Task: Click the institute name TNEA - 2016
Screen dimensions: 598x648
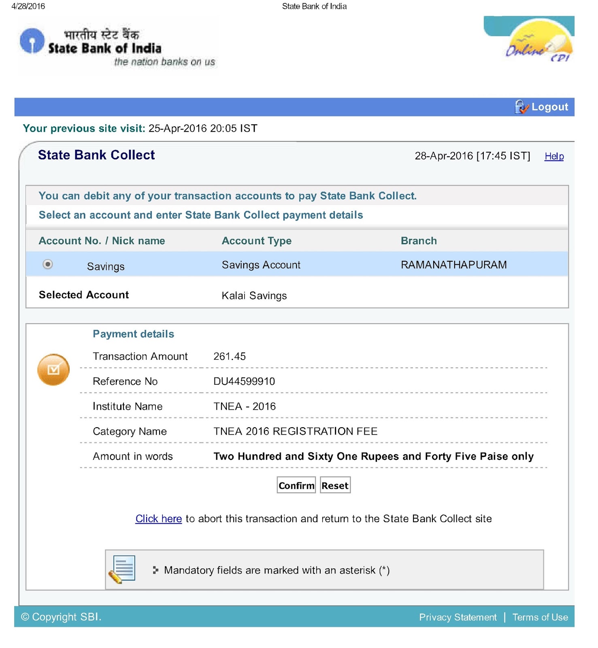Action: point(245,407)
